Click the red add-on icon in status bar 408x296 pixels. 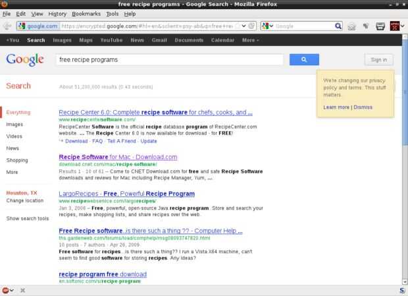(x=5, y=290)
